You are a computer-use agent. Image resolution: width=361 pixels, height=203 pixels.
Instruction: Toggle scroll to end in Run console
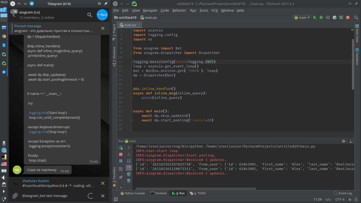pos(129,168)
